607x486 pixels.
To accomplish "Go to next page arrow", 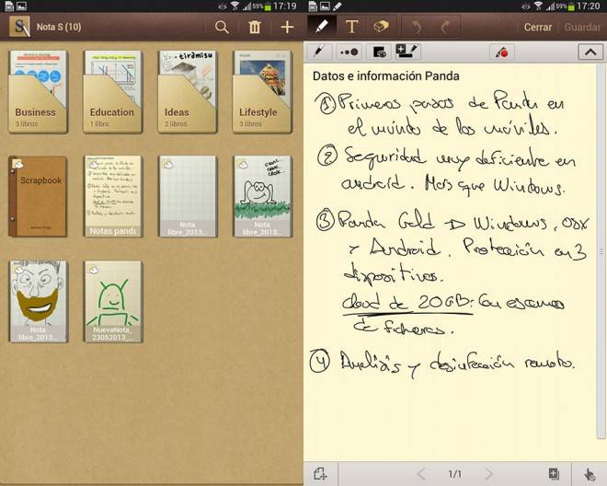I will (488, 474).
